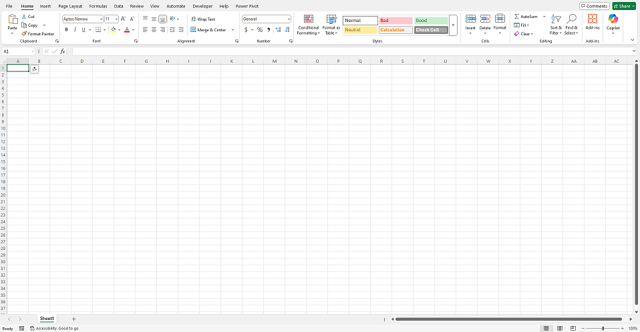The image size is (640, 332).
Task: Open the Find & Select menu
Action: coord(571,25)
